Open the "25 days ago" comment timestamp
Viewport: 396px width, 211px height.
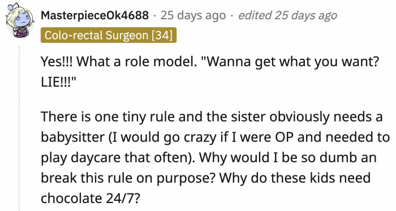coord(193,16)
